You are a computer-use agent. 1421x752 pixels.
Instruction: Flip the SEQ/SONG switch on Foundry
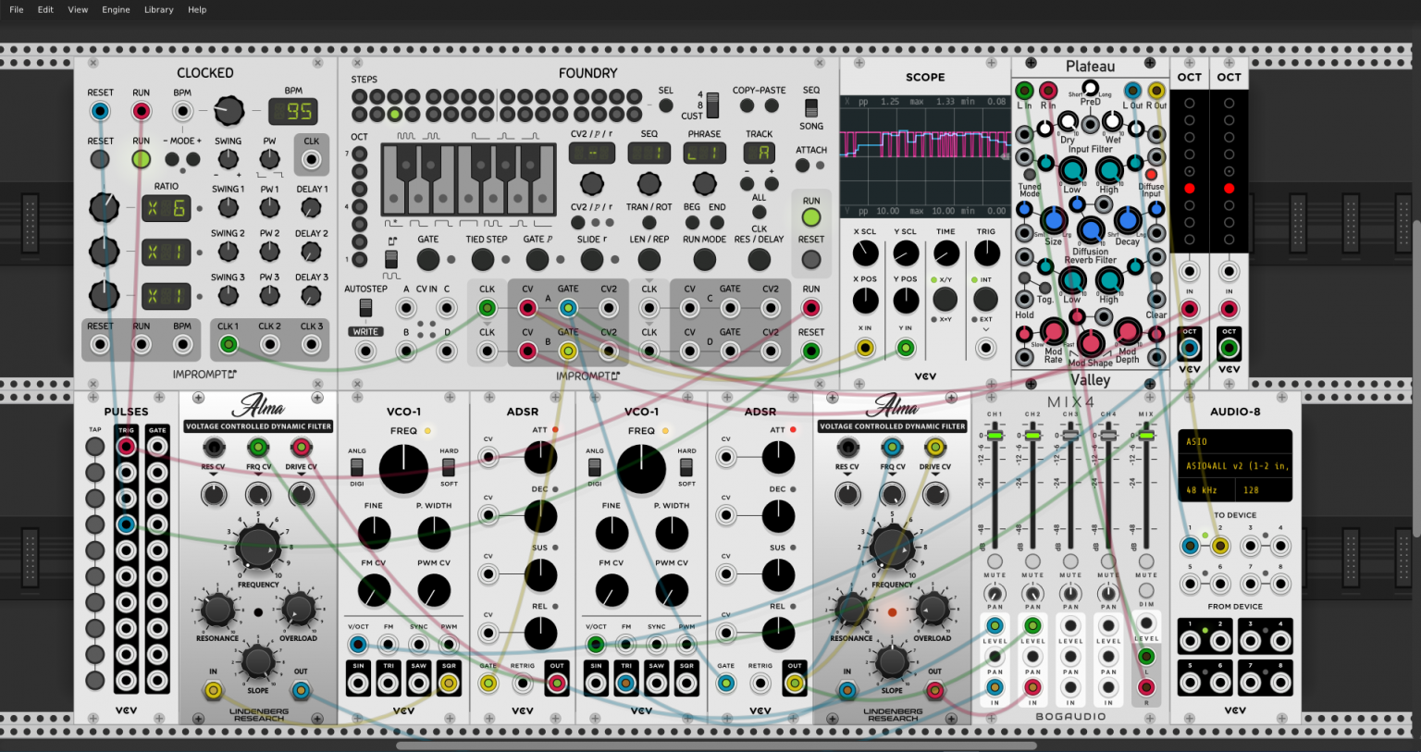click(x=811, y=108)
